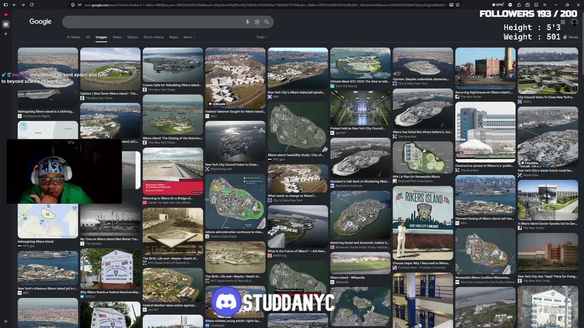
Task: Open a new tab with the plus icon
Action: coord(5,33)
